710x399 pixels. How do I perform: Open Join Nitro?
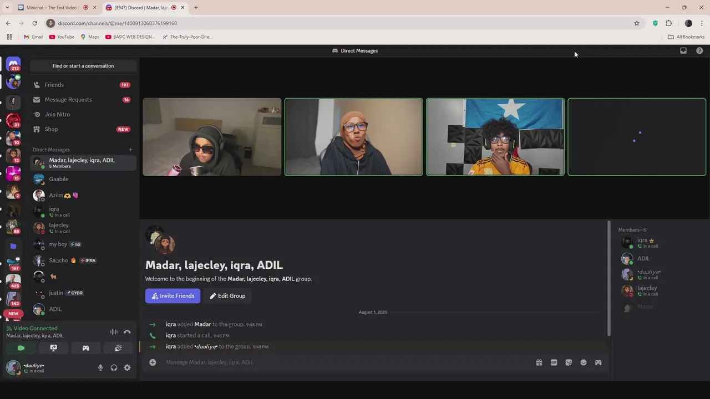[x=83, y=114]
